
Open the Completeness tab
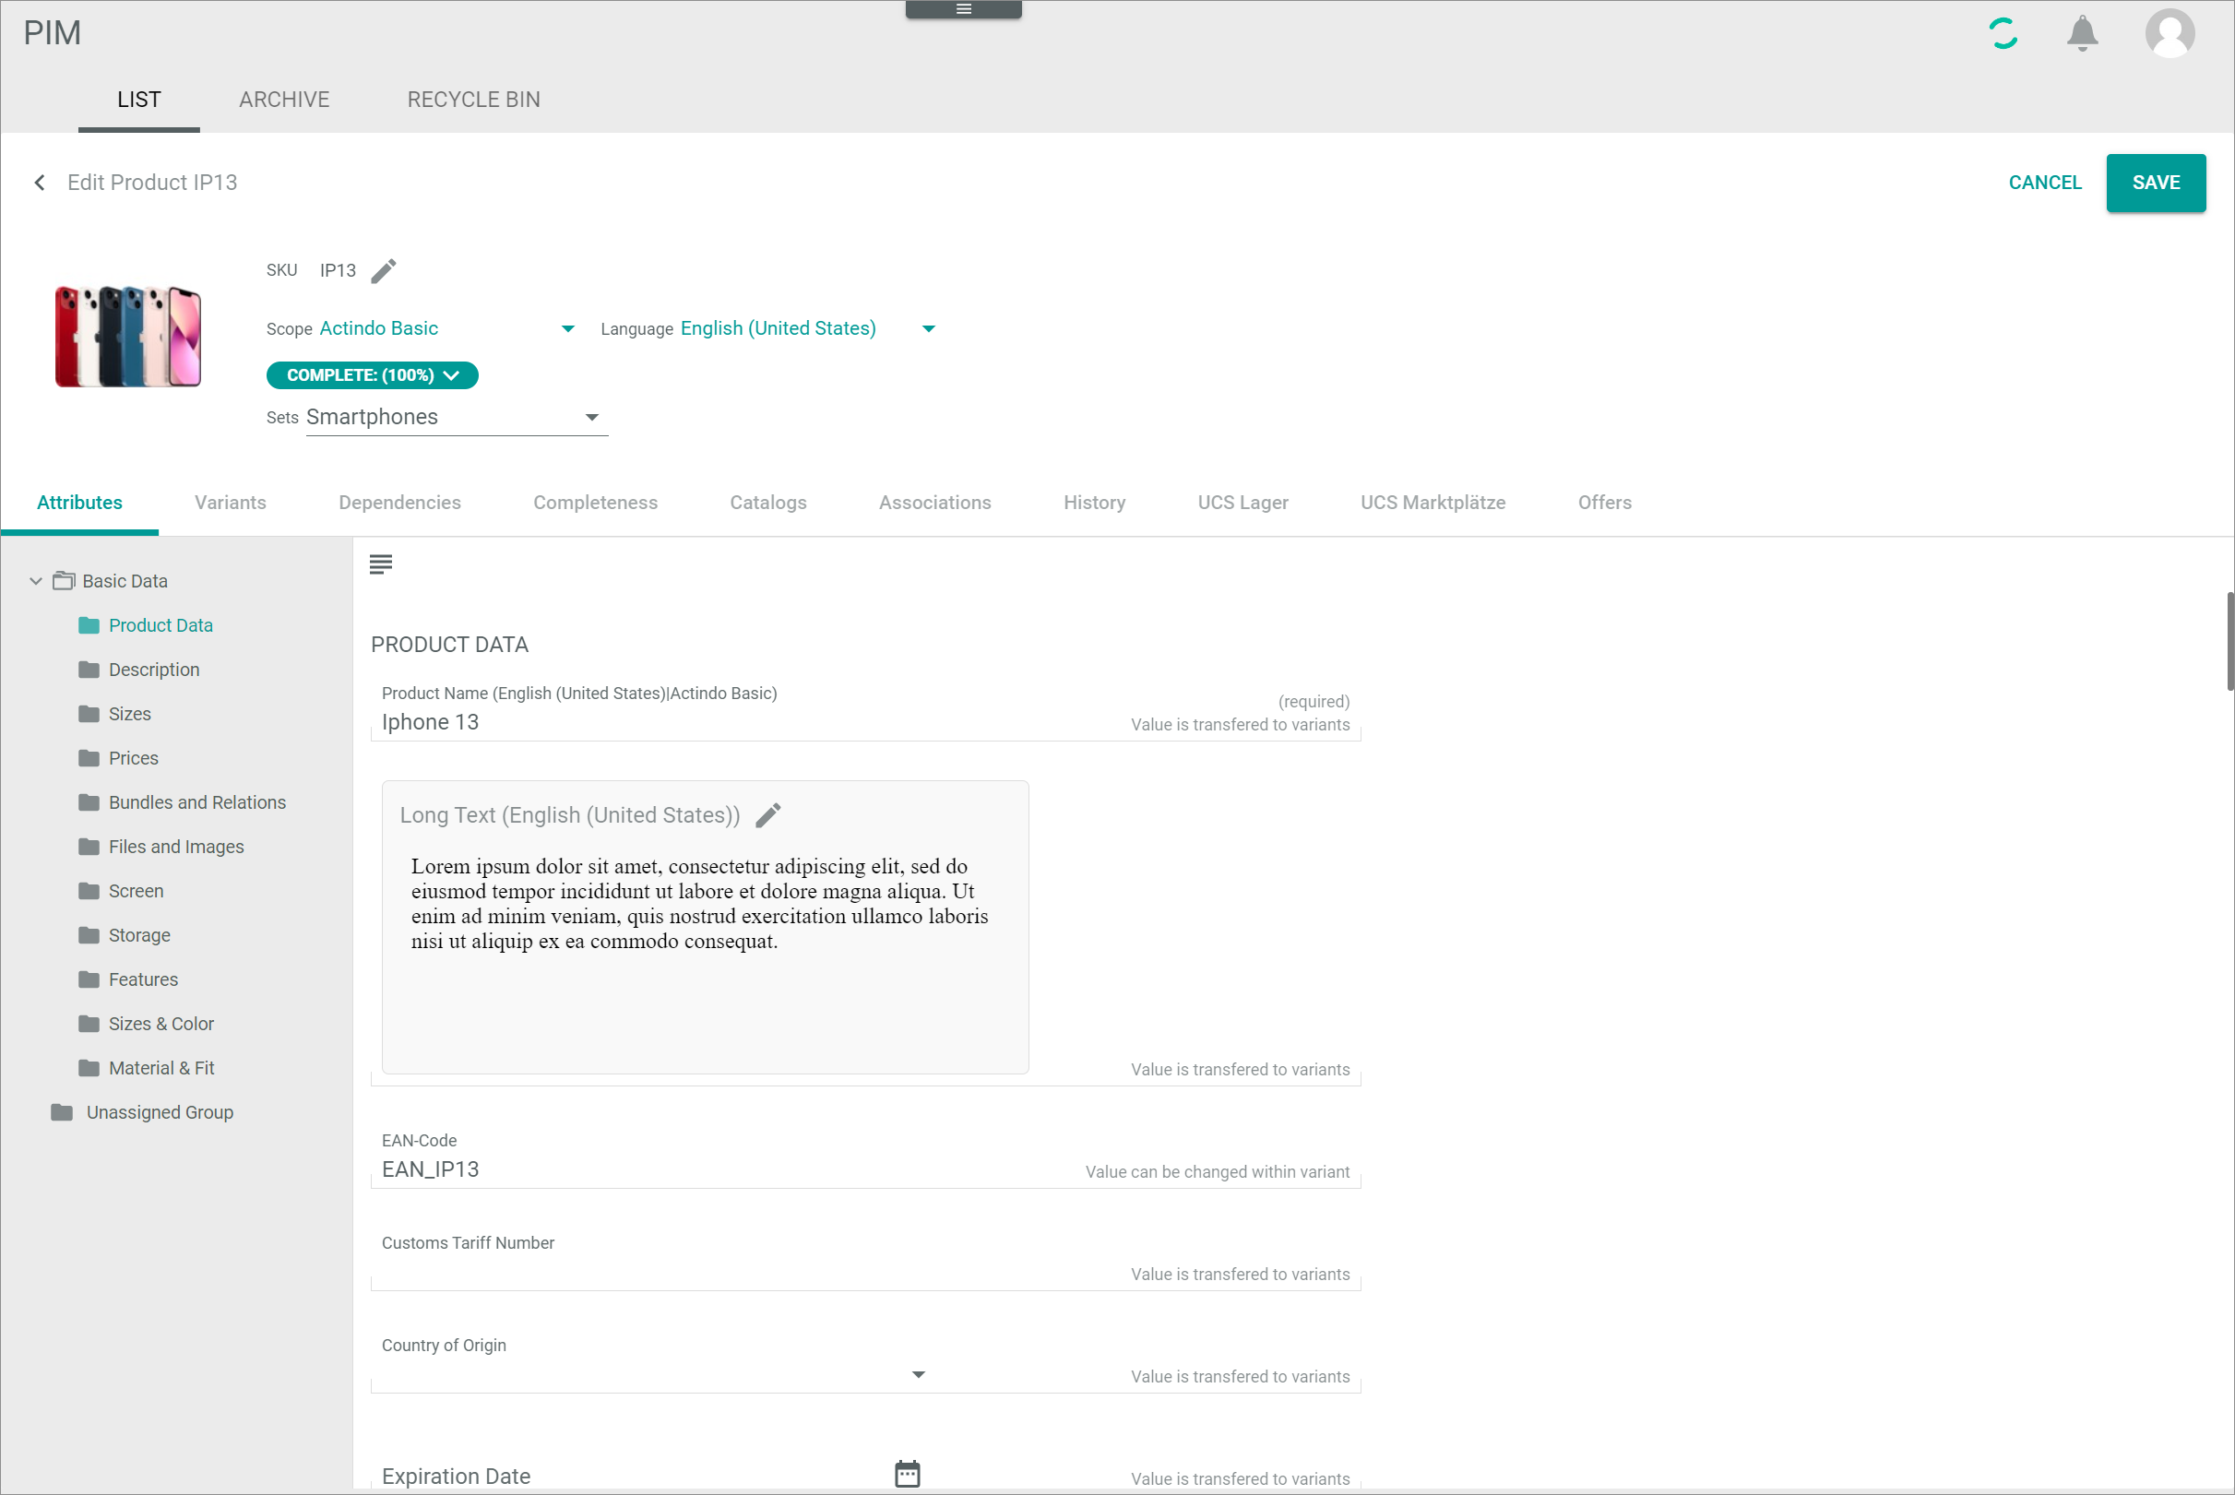coord(596,503)
